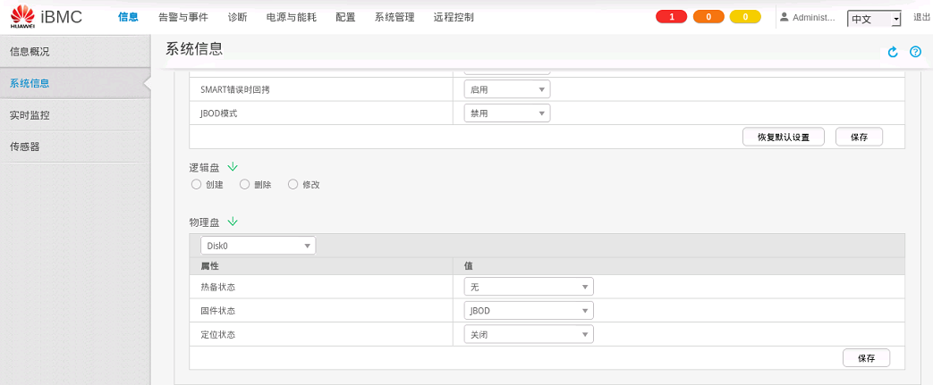
Task: Click the red critical alarm counter badge
Action: pos(671,17)
